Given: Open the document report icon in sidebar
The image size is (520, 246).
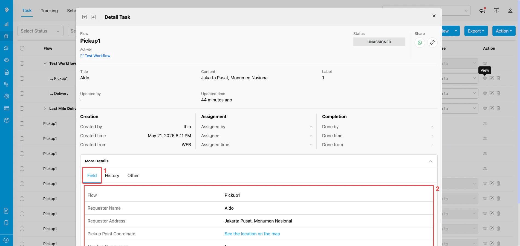Looking at the screenshot, I should (x=7, y=72).
